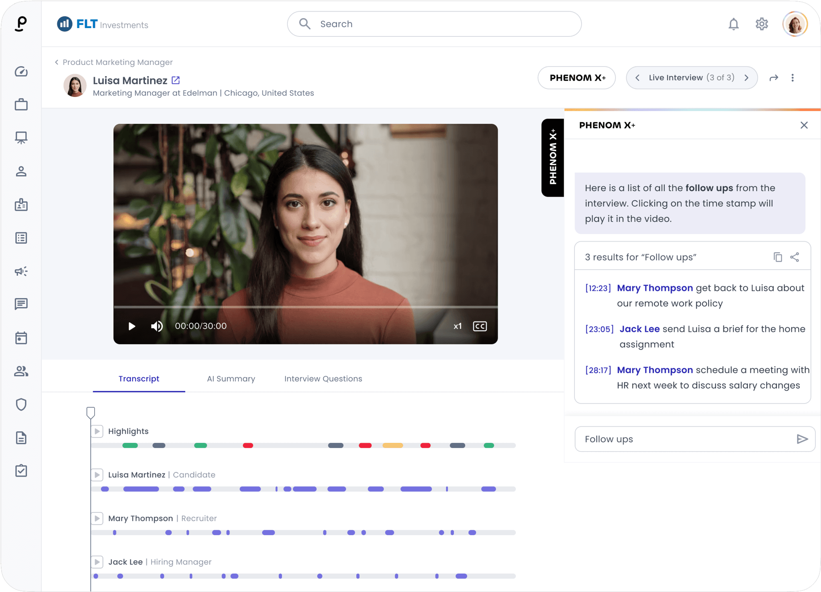
Task: Click the PHENOM X+ button
Action: tap(576, 78)
